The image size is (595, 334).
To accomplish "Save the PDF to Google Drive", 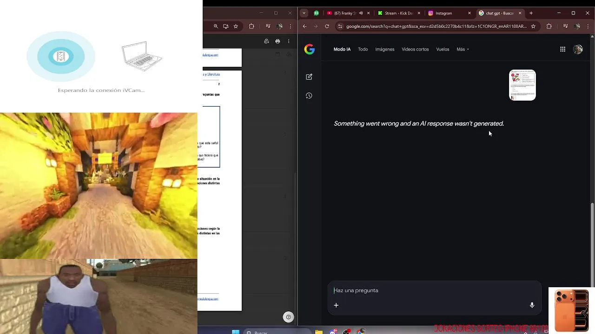I will pos(266,41).
